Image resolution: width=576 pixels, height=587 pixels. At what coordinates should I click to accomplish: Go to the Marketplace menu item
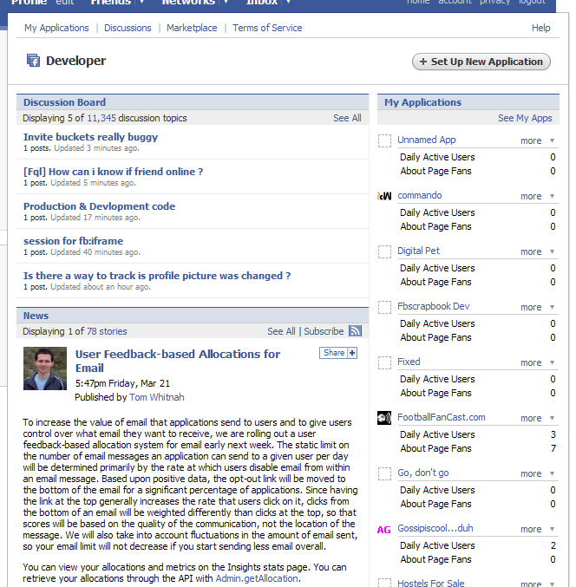pyautogui.click(x=192, y=28)
